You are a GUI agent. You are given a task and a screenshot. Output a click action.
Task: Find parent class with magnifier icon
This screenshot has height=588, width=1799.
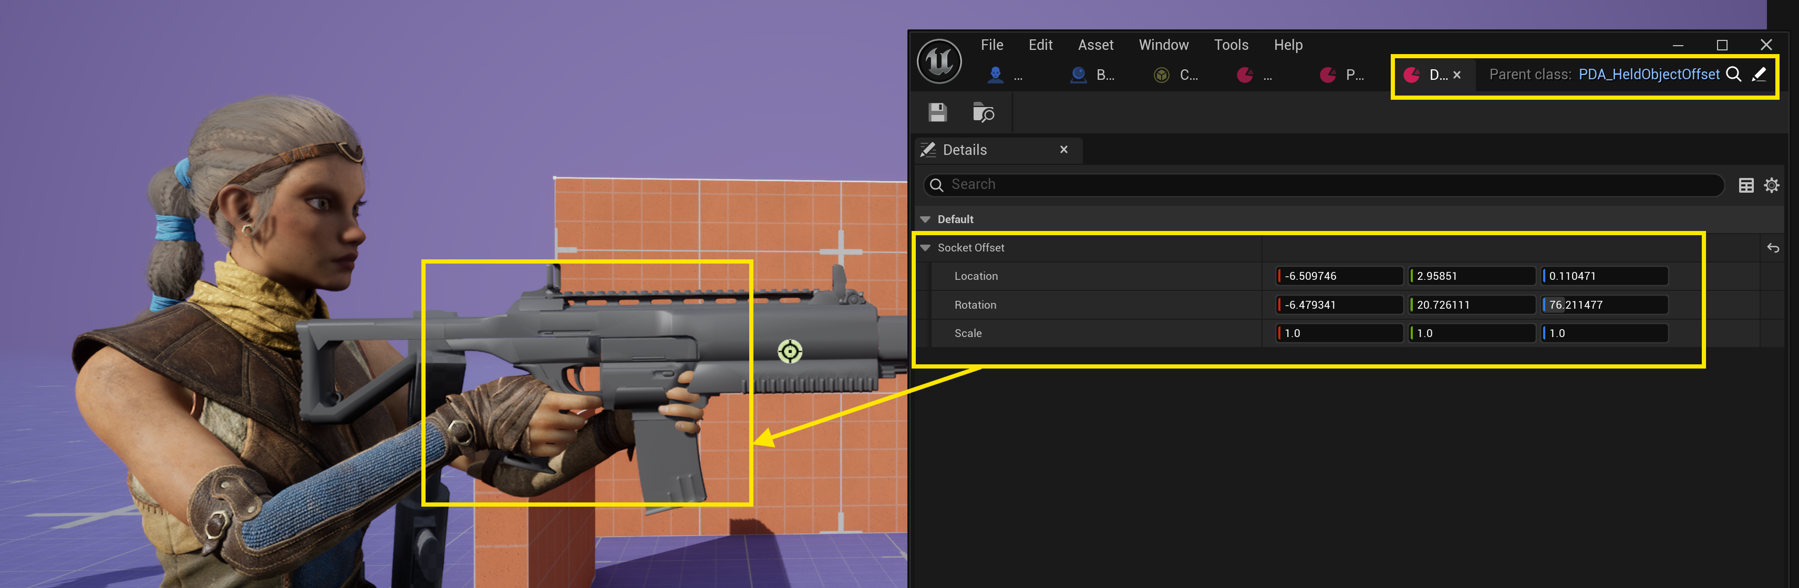coord(1733,75)
